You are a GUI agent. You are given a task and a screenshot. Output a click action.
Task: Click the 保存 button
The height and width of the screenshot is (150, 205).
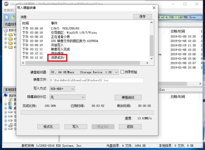pyautogui.click(x=143, y=16)
